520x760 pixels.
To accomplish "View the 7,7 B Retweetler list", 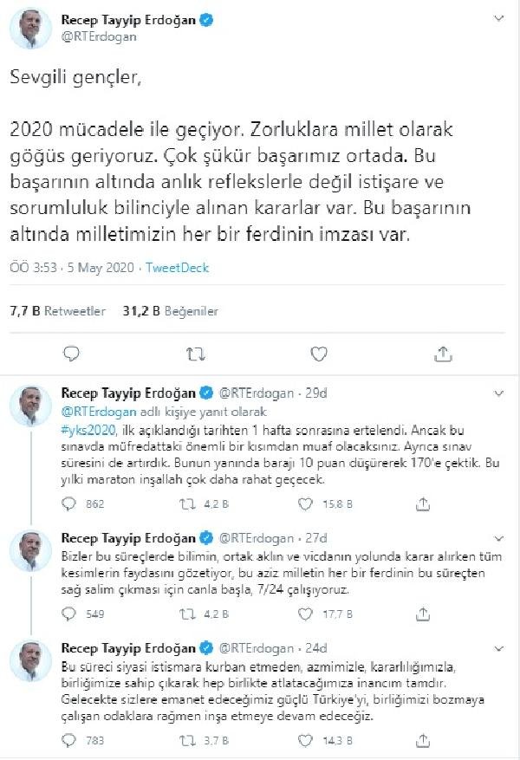I will (57, 310).
